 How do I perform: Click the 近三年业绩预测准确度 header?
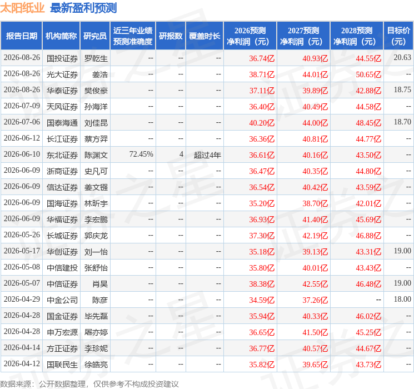[133, 36]
